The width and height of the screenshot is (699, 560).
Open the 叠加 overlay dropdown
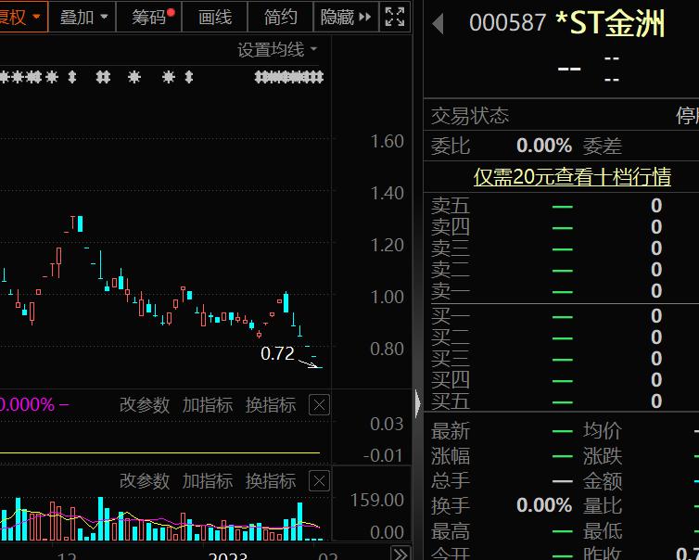83,17
